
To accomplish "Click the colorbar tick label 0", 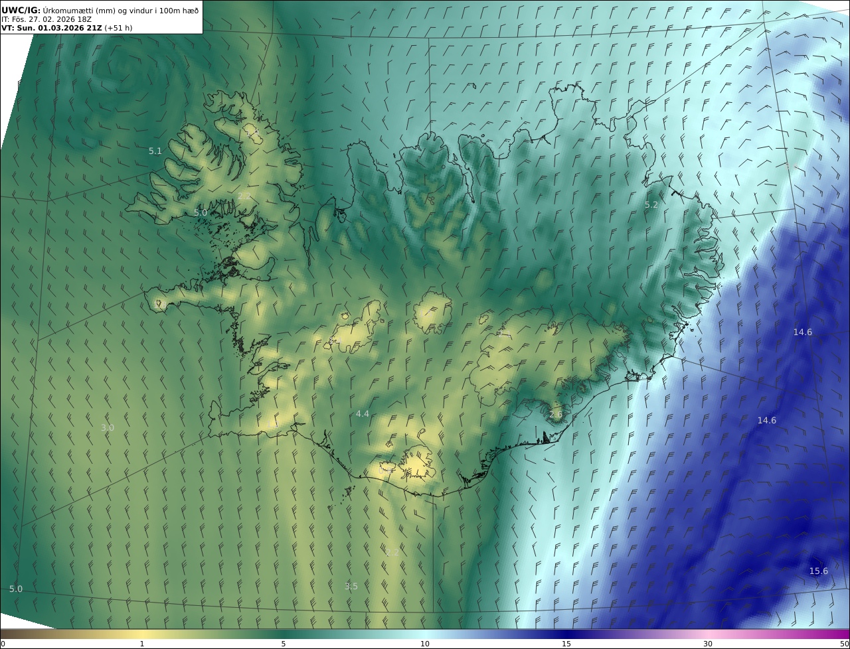I will pos(3,644).
